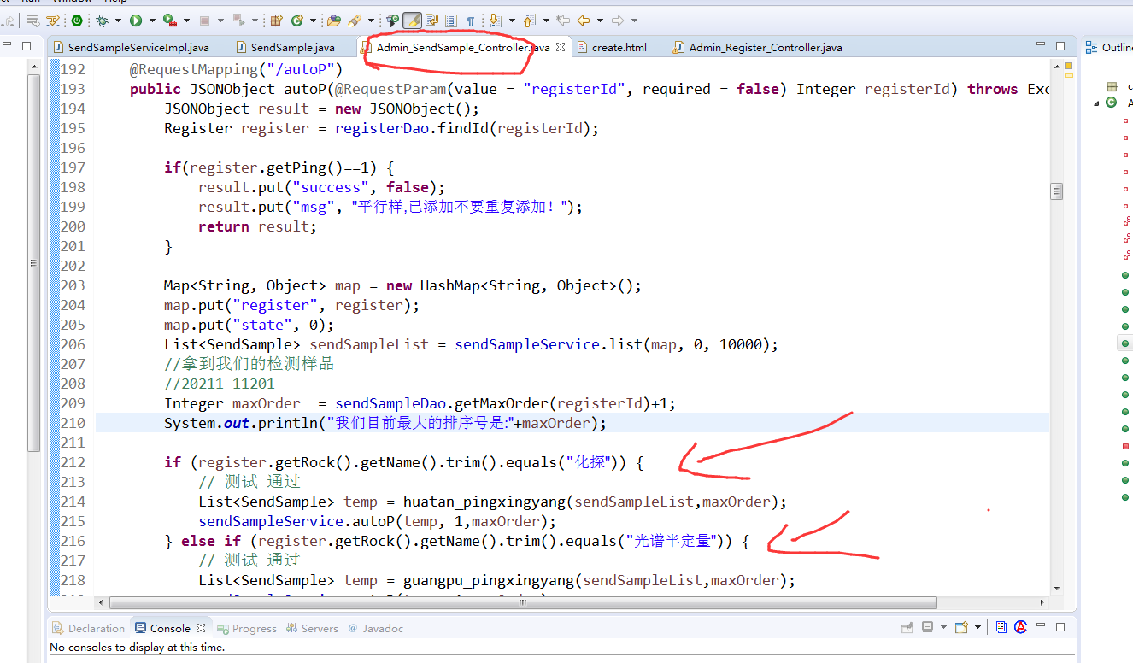1133x663 pixels.
Task: Select the Outline view tab
Action: coord(1109,47)
